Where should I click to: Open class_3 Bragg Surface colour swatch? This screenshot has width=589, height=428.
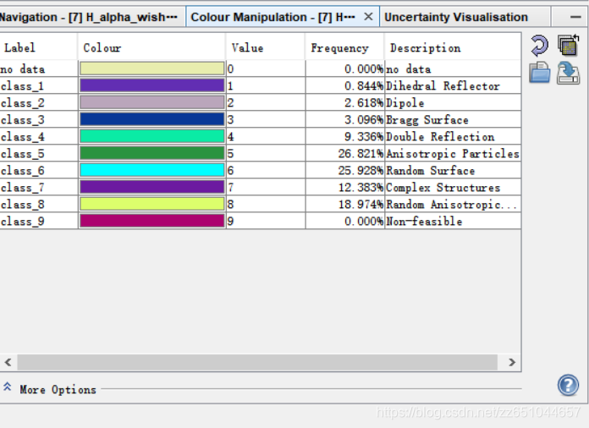coord(152,119)
